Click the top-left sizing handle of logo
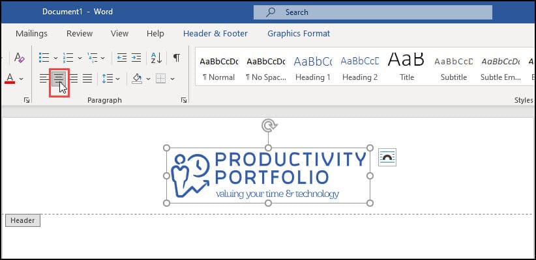The width and height of the screenshot is (536, 260). pyautogui.click(x=166, y=148)
